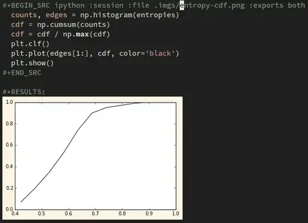The width and height of the screenshot is (308, 223).
Task: Click the :session header argument
Action: click(x=106, y=5)
